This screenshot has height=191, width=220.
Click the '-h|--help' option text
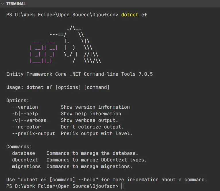click(x=25, y=114)
